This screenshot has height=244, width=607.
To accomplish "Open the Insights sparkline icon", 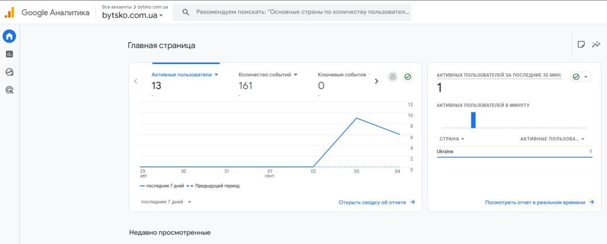I will point(596,44).
